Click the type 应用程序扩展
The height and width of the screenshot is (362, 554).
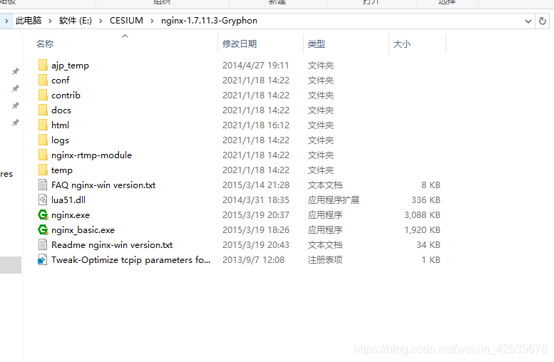click(x=334, y=200)
